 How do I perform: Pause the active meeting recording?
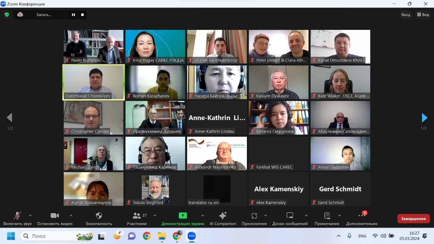(73, 14)
